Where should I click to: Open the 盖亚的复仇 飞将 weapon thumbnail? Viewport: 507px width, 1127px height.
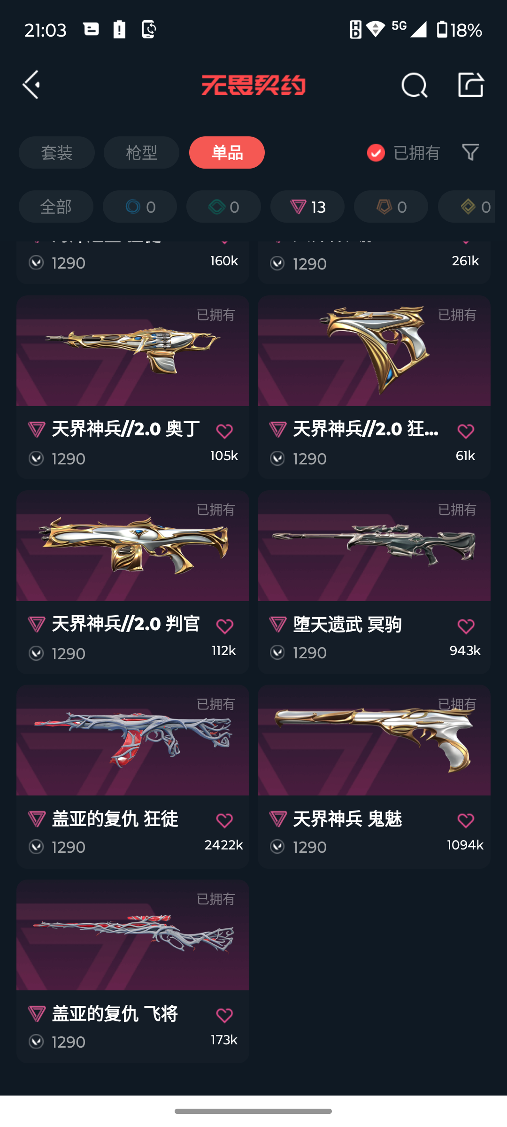(x=133, y=935)
